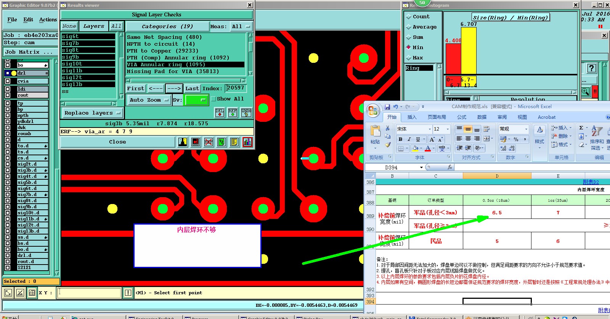Image resolution: width=610 pixels, height=319 pixels.
Task: Click the Index input field showing 20597
Action: [x=236, y=88]
